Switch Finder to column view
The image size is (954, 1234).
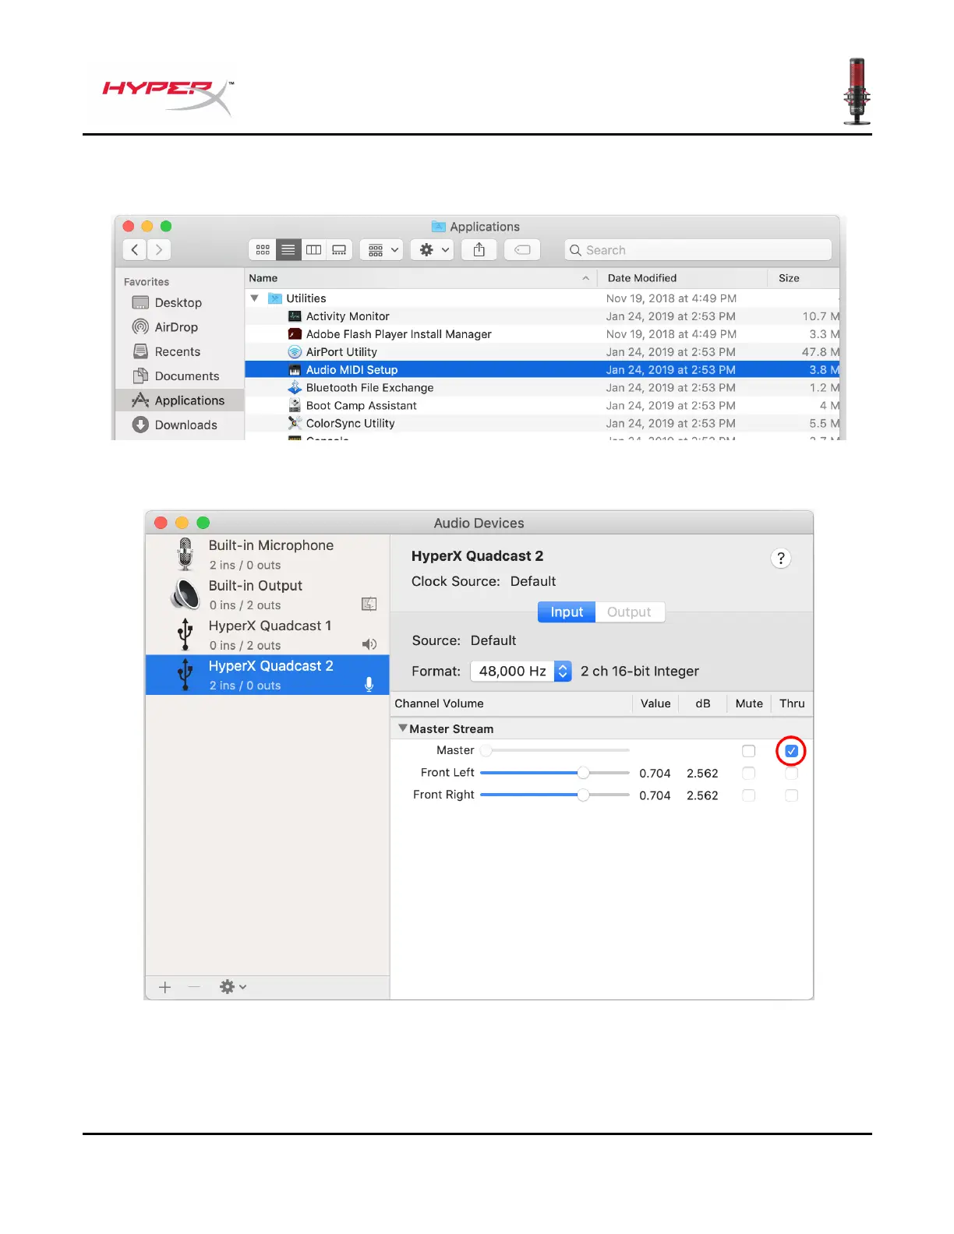313,250
